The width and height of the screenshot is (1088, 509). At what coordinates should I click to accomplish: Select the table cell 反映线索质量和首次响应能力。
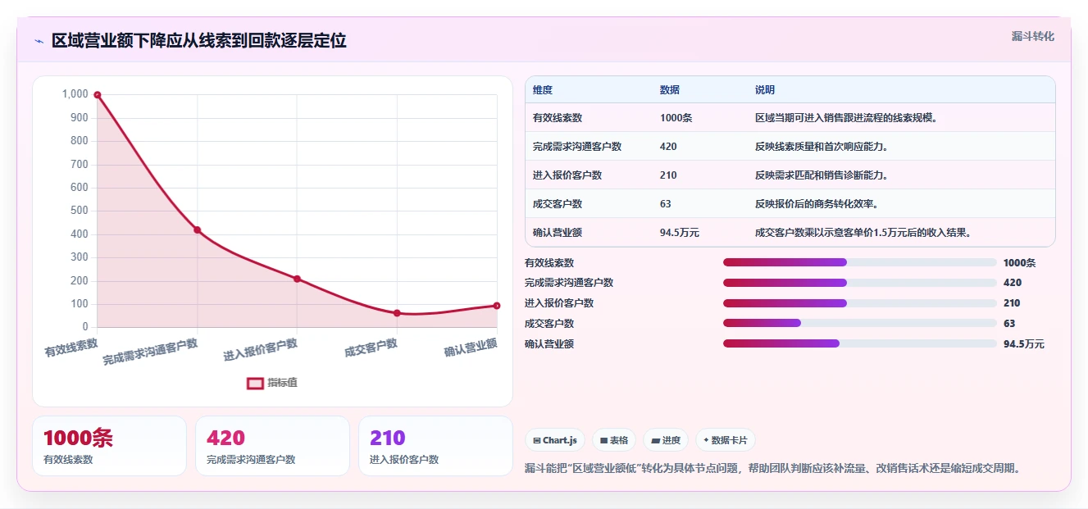click(x=822, y=147)
